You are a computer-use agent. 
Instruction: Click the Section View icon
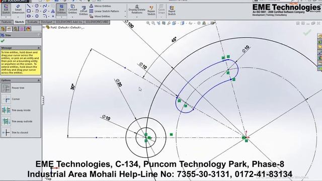coord(164,23)
